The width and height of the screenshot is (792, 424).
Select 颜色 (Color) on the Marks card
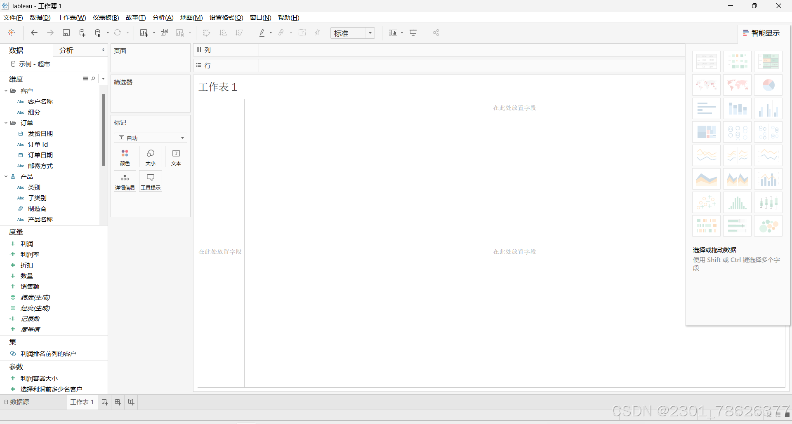tap(125, 157)
